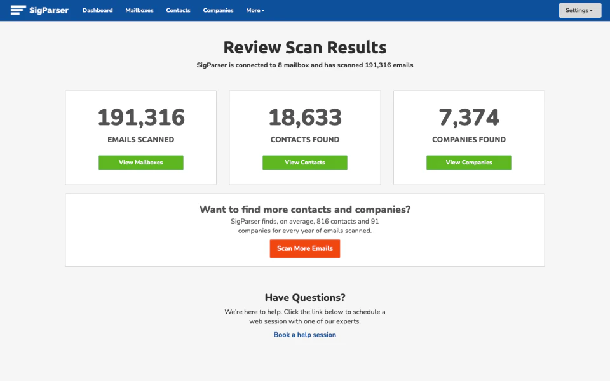
Task: Expand the More navigation dropdown
Action: tap(255, 10)
